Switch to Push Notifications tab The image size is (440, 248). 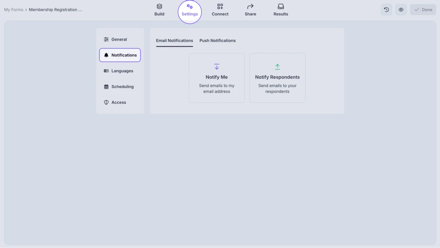point(217,41)
